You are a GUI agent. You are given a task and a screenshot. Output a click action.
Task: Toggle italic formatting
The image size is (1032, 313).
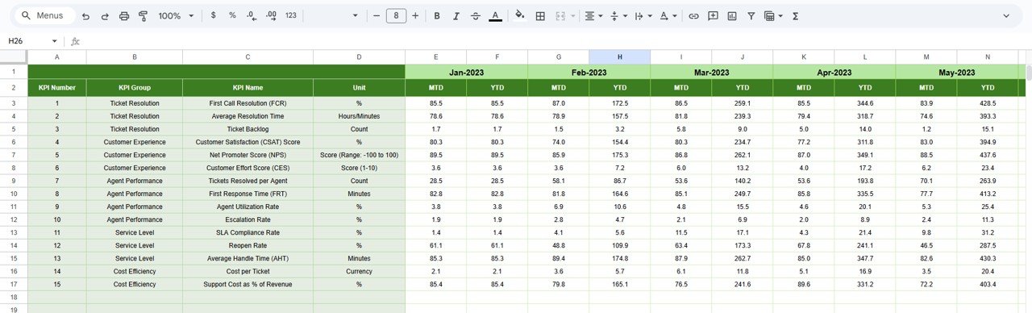(x=456, y=15)
